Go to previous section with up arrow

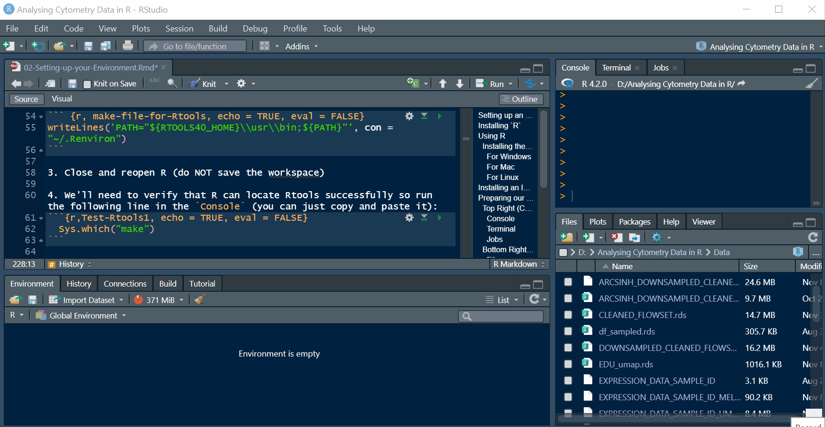[x=442, y=84]
